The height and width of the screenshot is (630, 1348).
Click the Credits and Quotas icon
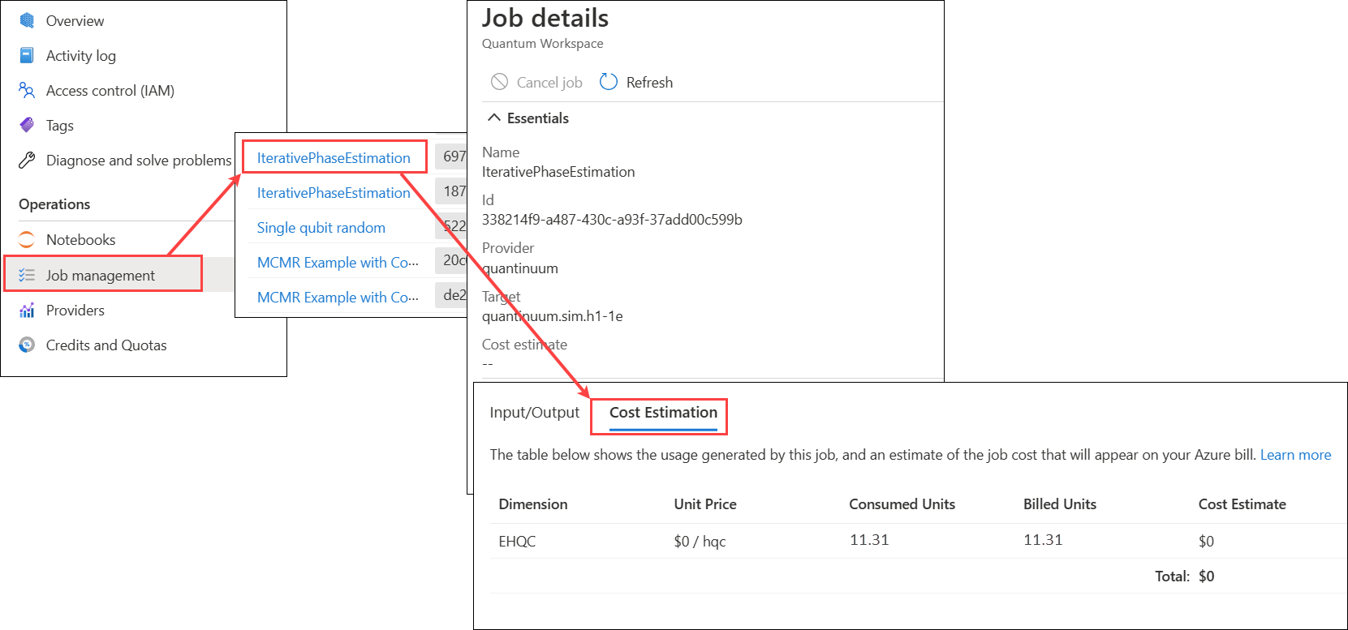[x=27, y=345]
